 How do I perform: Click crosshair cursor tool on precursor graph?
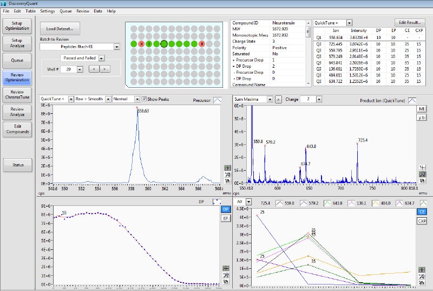click(x=227, y=169)
